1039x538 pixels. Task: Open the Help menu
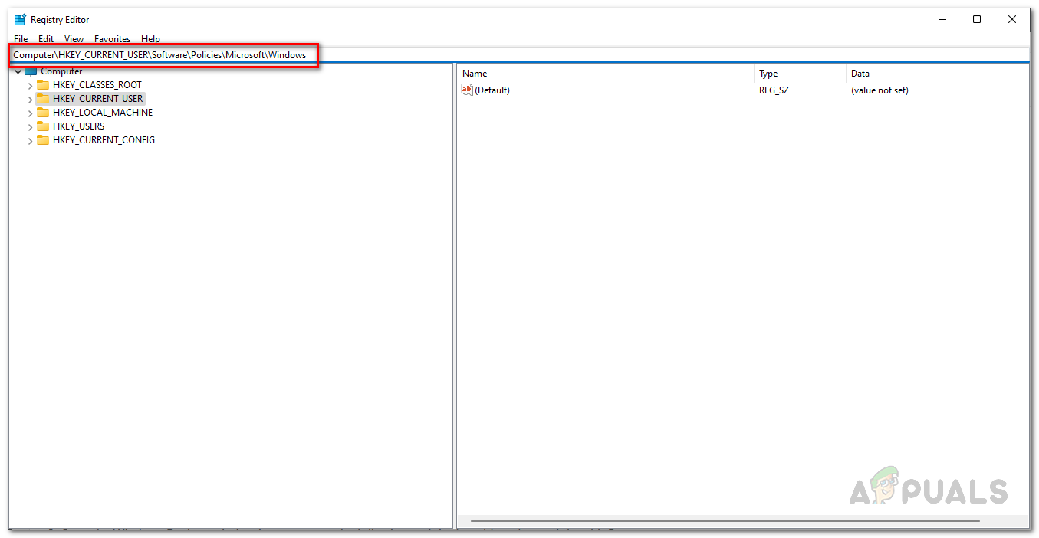150,38
